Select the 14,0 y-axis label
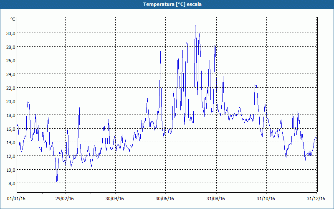The image size is (334, 209). pyautogui.click(x=11, y=143)
